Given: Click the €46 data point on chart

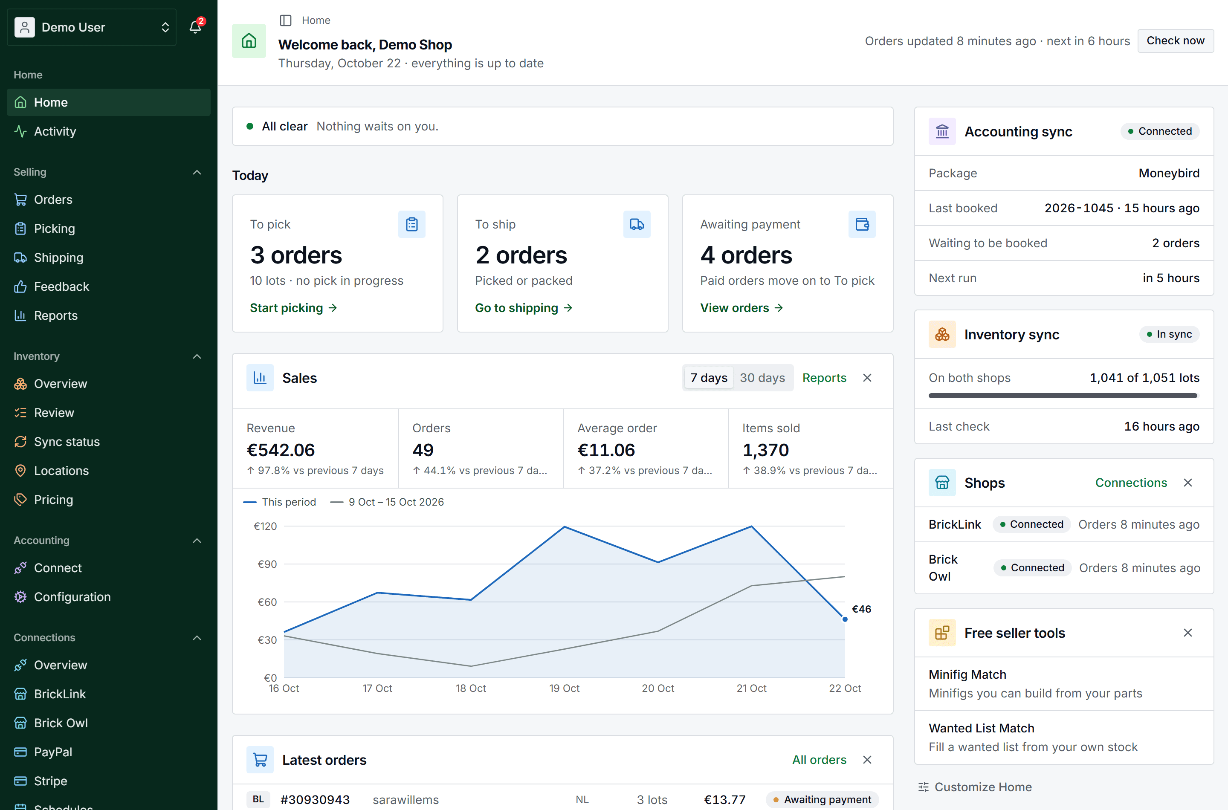Looking at the screenshot, I should click(x=845, y=619).
